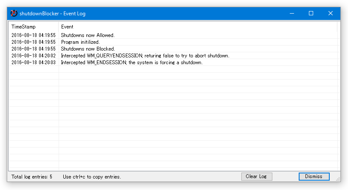This screenshot has height=190, width=348.
Task: Sort by the Event column header
Action: coord(198,27)
